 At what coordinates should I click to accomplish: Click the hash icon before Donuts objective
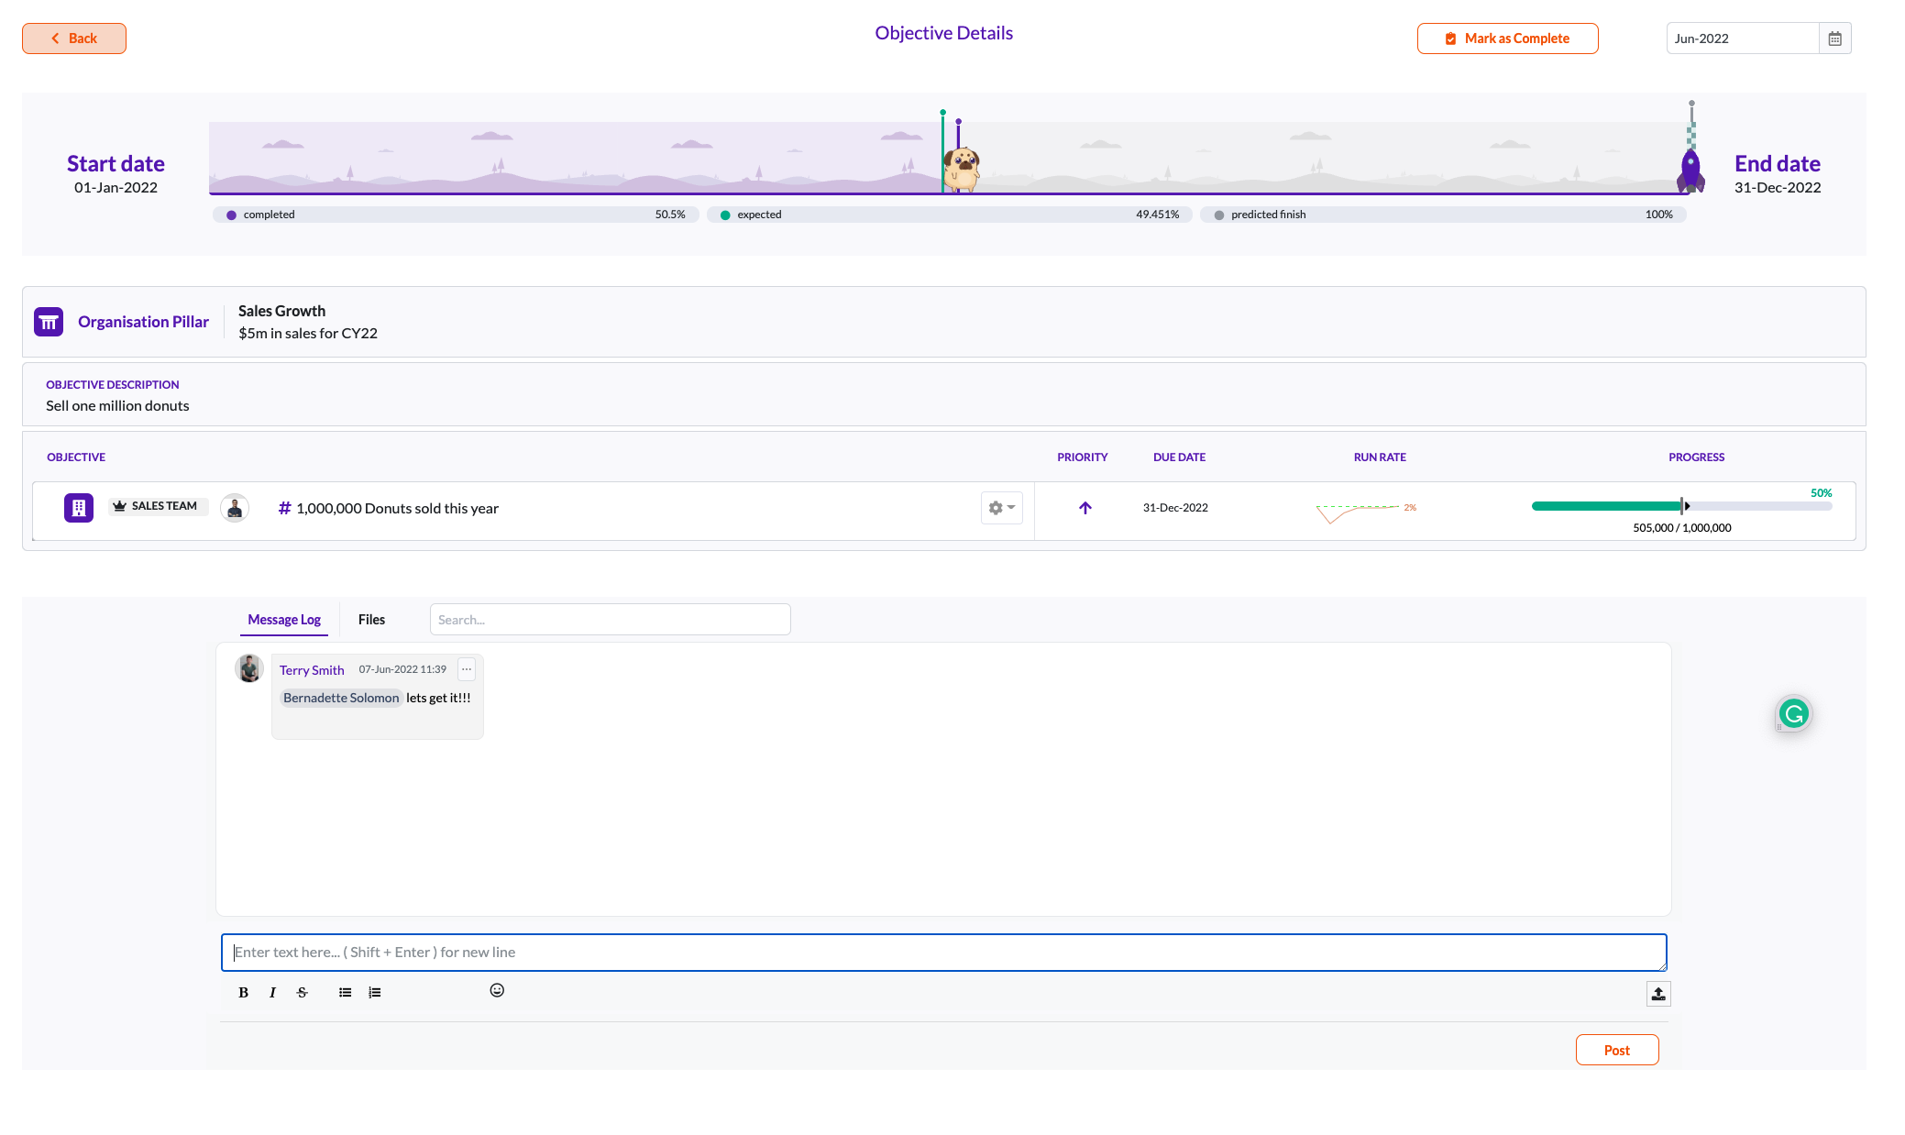point(284,508)
